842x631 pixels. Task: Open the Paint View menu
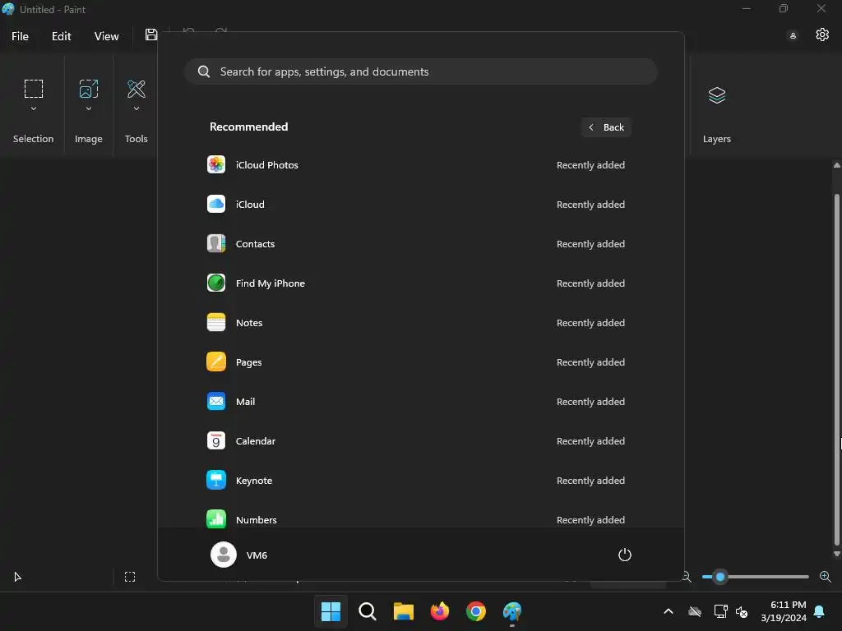click(x=106, y=36)
